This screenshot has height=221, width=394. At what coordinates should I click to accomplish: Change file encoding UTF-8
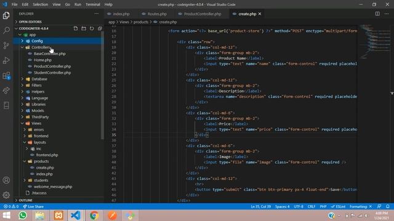pos(299,206)
